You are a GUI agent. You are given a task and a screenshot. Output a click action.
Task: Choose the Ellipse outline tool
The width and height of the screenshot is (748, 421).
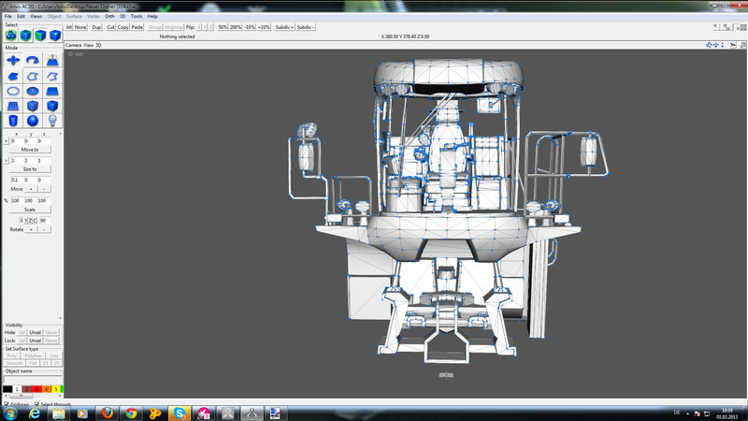(x=13, y=91)
